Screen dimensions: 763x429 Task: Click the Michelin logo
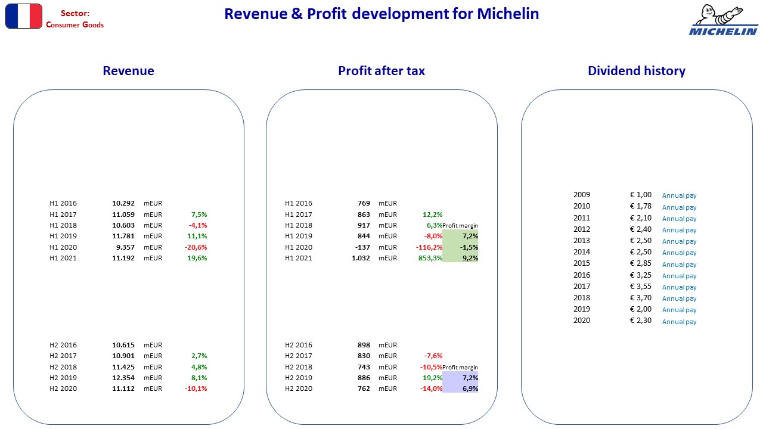click(x=723, y=20)
